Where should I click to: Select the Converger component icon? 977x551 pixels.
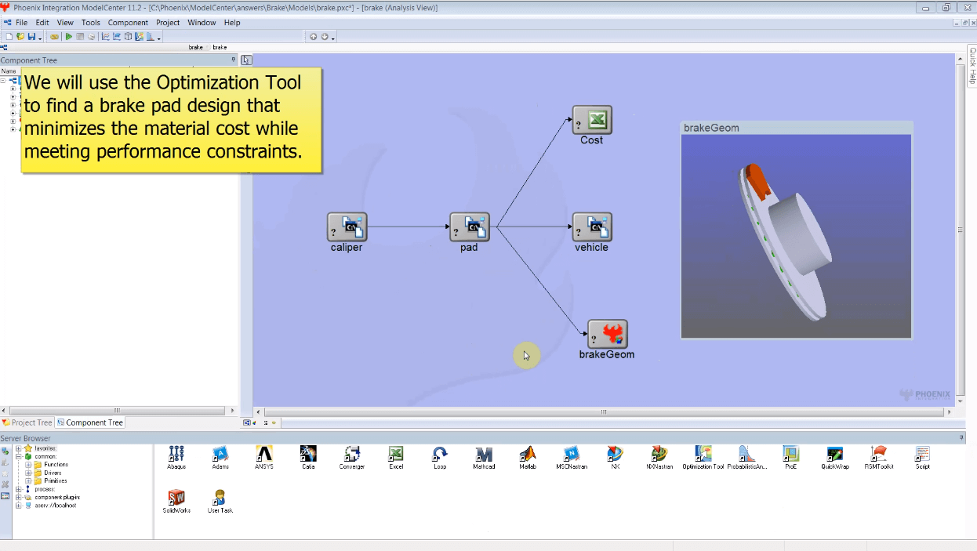tap(352, 454)
